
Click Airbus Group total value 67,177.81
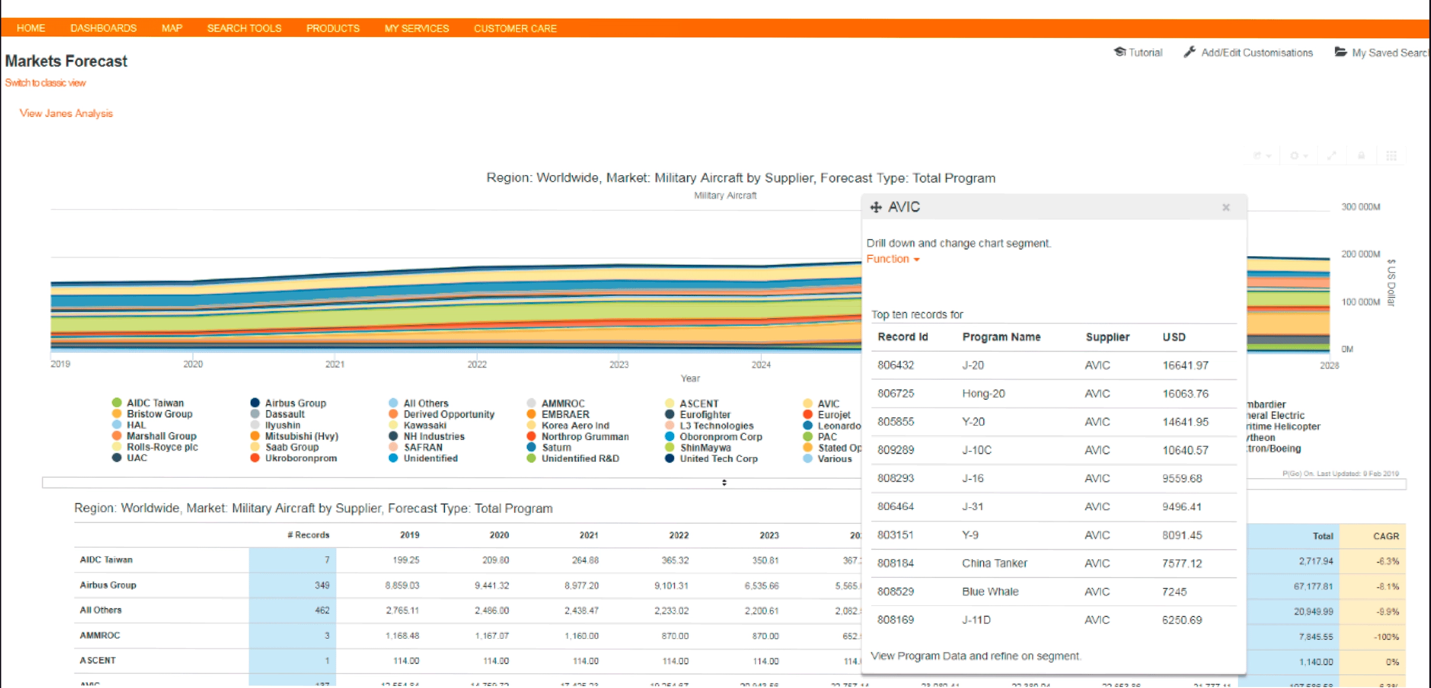tap(1313, 587)
